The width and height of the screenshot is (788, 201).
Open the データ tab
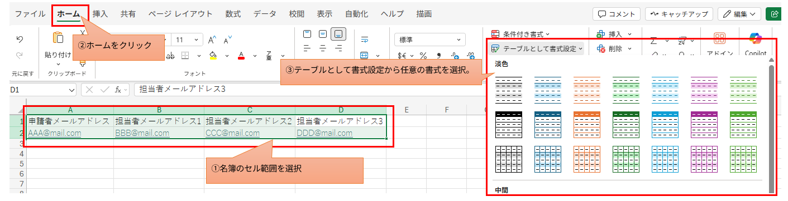(265, 14)
